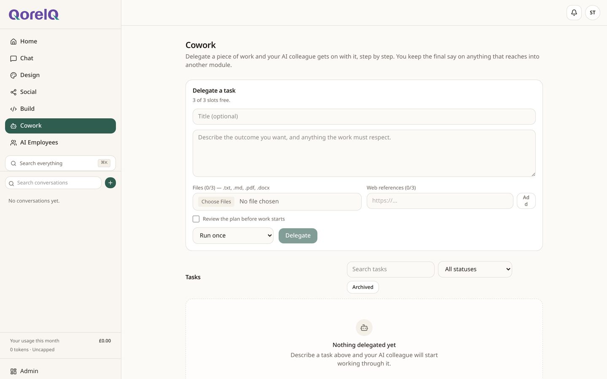Open the Social module
Image resolution: width=607 pixels, height=379 pixels.
[60, 92]
